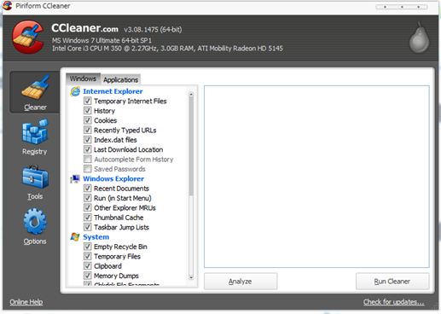
Task: Click the Piriform pear logo
Action: click(x=419, y=38)
